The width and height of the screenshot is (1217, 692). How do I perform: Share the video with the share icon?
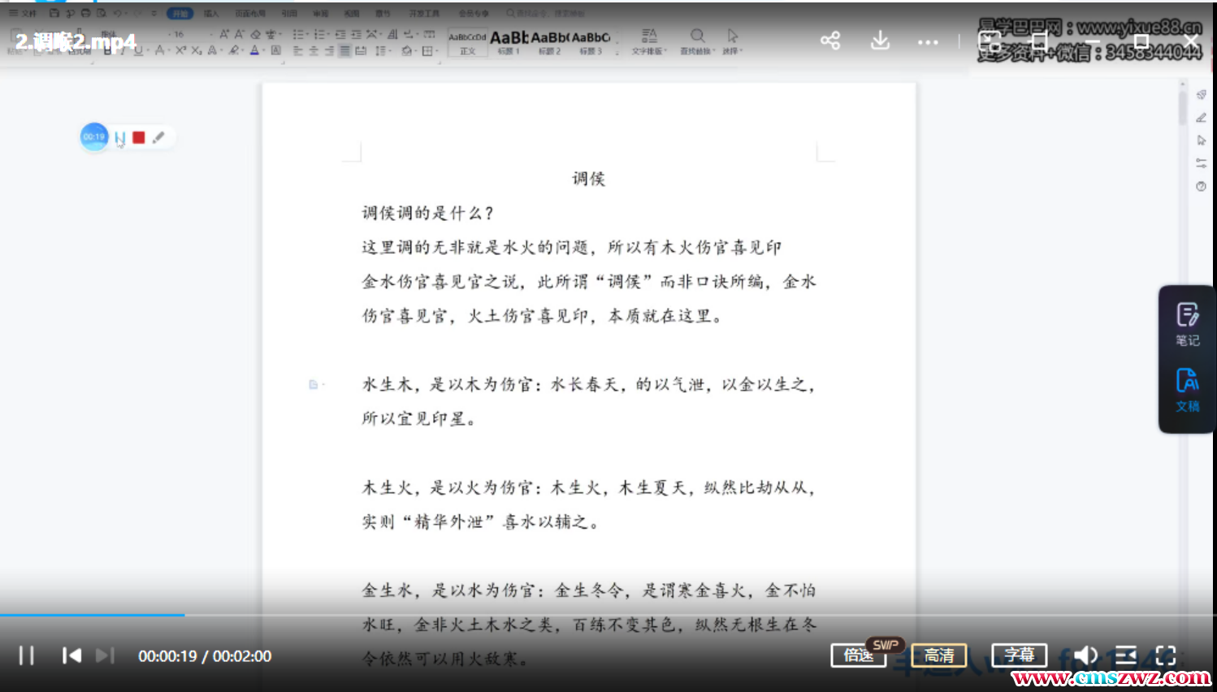coord(829,41)
